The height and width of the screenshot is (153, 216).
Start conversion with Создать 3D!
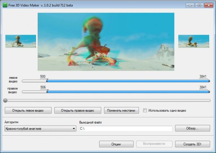(193, 144)
